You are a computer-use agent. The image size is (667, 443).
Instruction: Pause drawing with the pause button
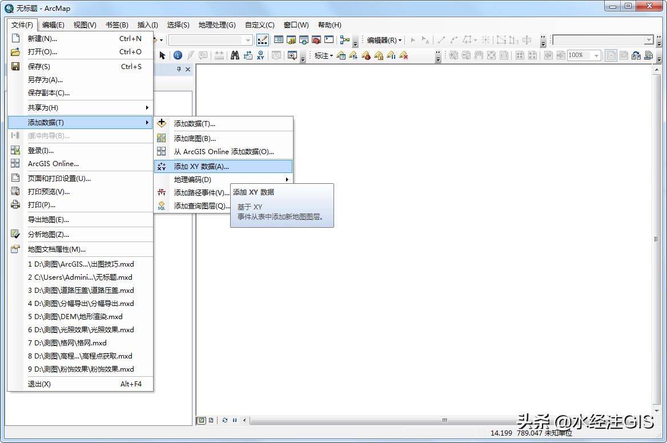pos(235,420)
